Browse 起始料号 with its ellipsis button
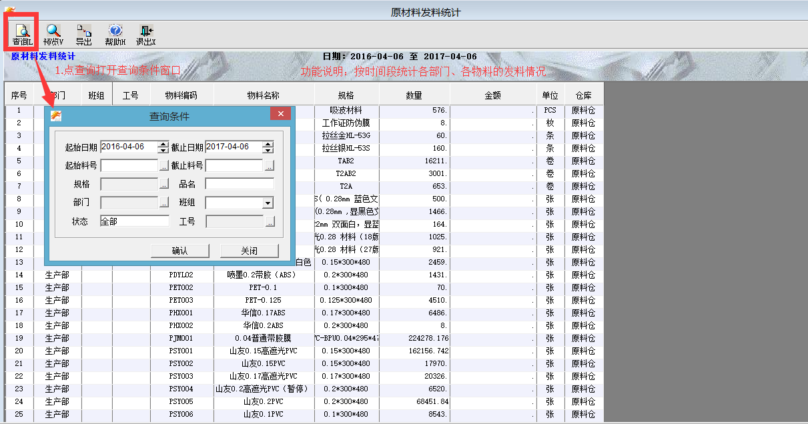808x424 pixels. (x=164, y=165)
